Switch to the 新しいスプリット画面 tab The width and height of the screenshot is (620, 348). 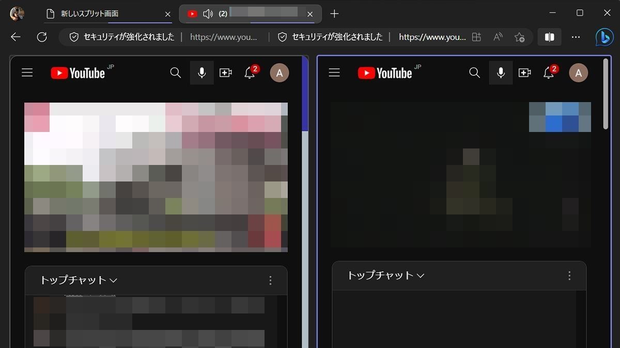(107, 14)
